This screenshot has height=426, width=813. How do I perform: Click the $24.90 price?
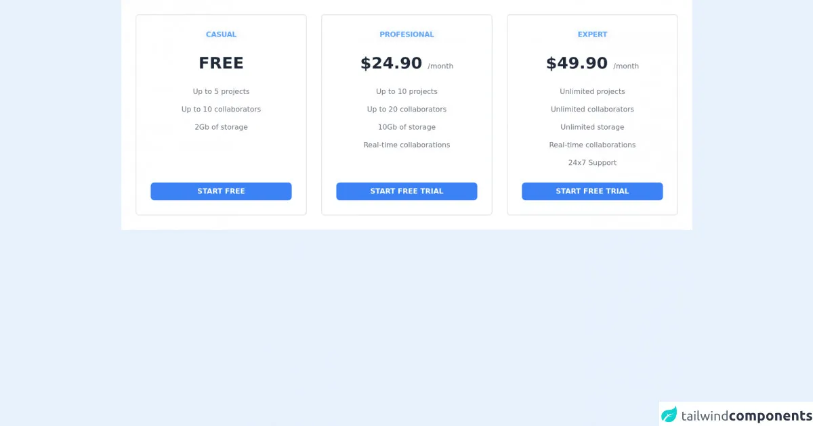click(391, 64)
